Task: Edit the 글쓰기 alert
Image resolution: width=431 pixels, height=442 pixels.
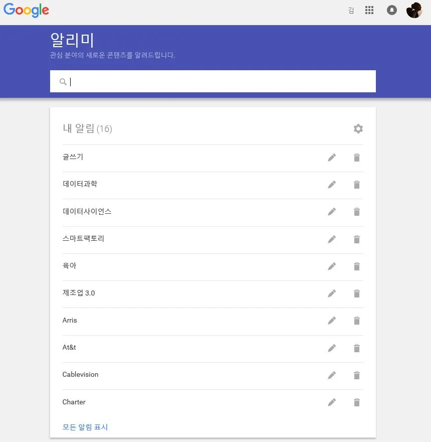Action: click(x=332, y=158)
